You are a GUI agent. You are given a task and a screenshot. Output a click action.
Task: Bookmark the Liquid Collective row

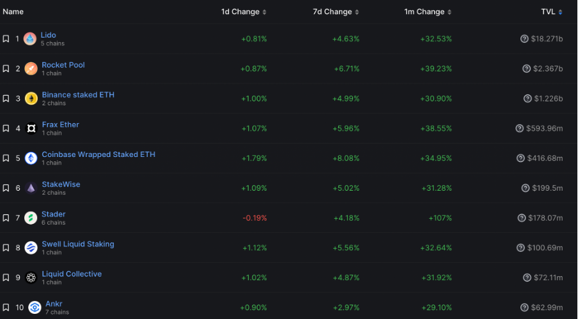(6, 278)
